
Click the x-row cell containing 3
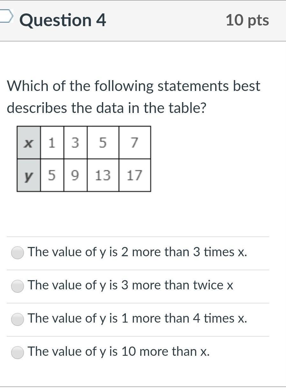(x=75, y=143)
